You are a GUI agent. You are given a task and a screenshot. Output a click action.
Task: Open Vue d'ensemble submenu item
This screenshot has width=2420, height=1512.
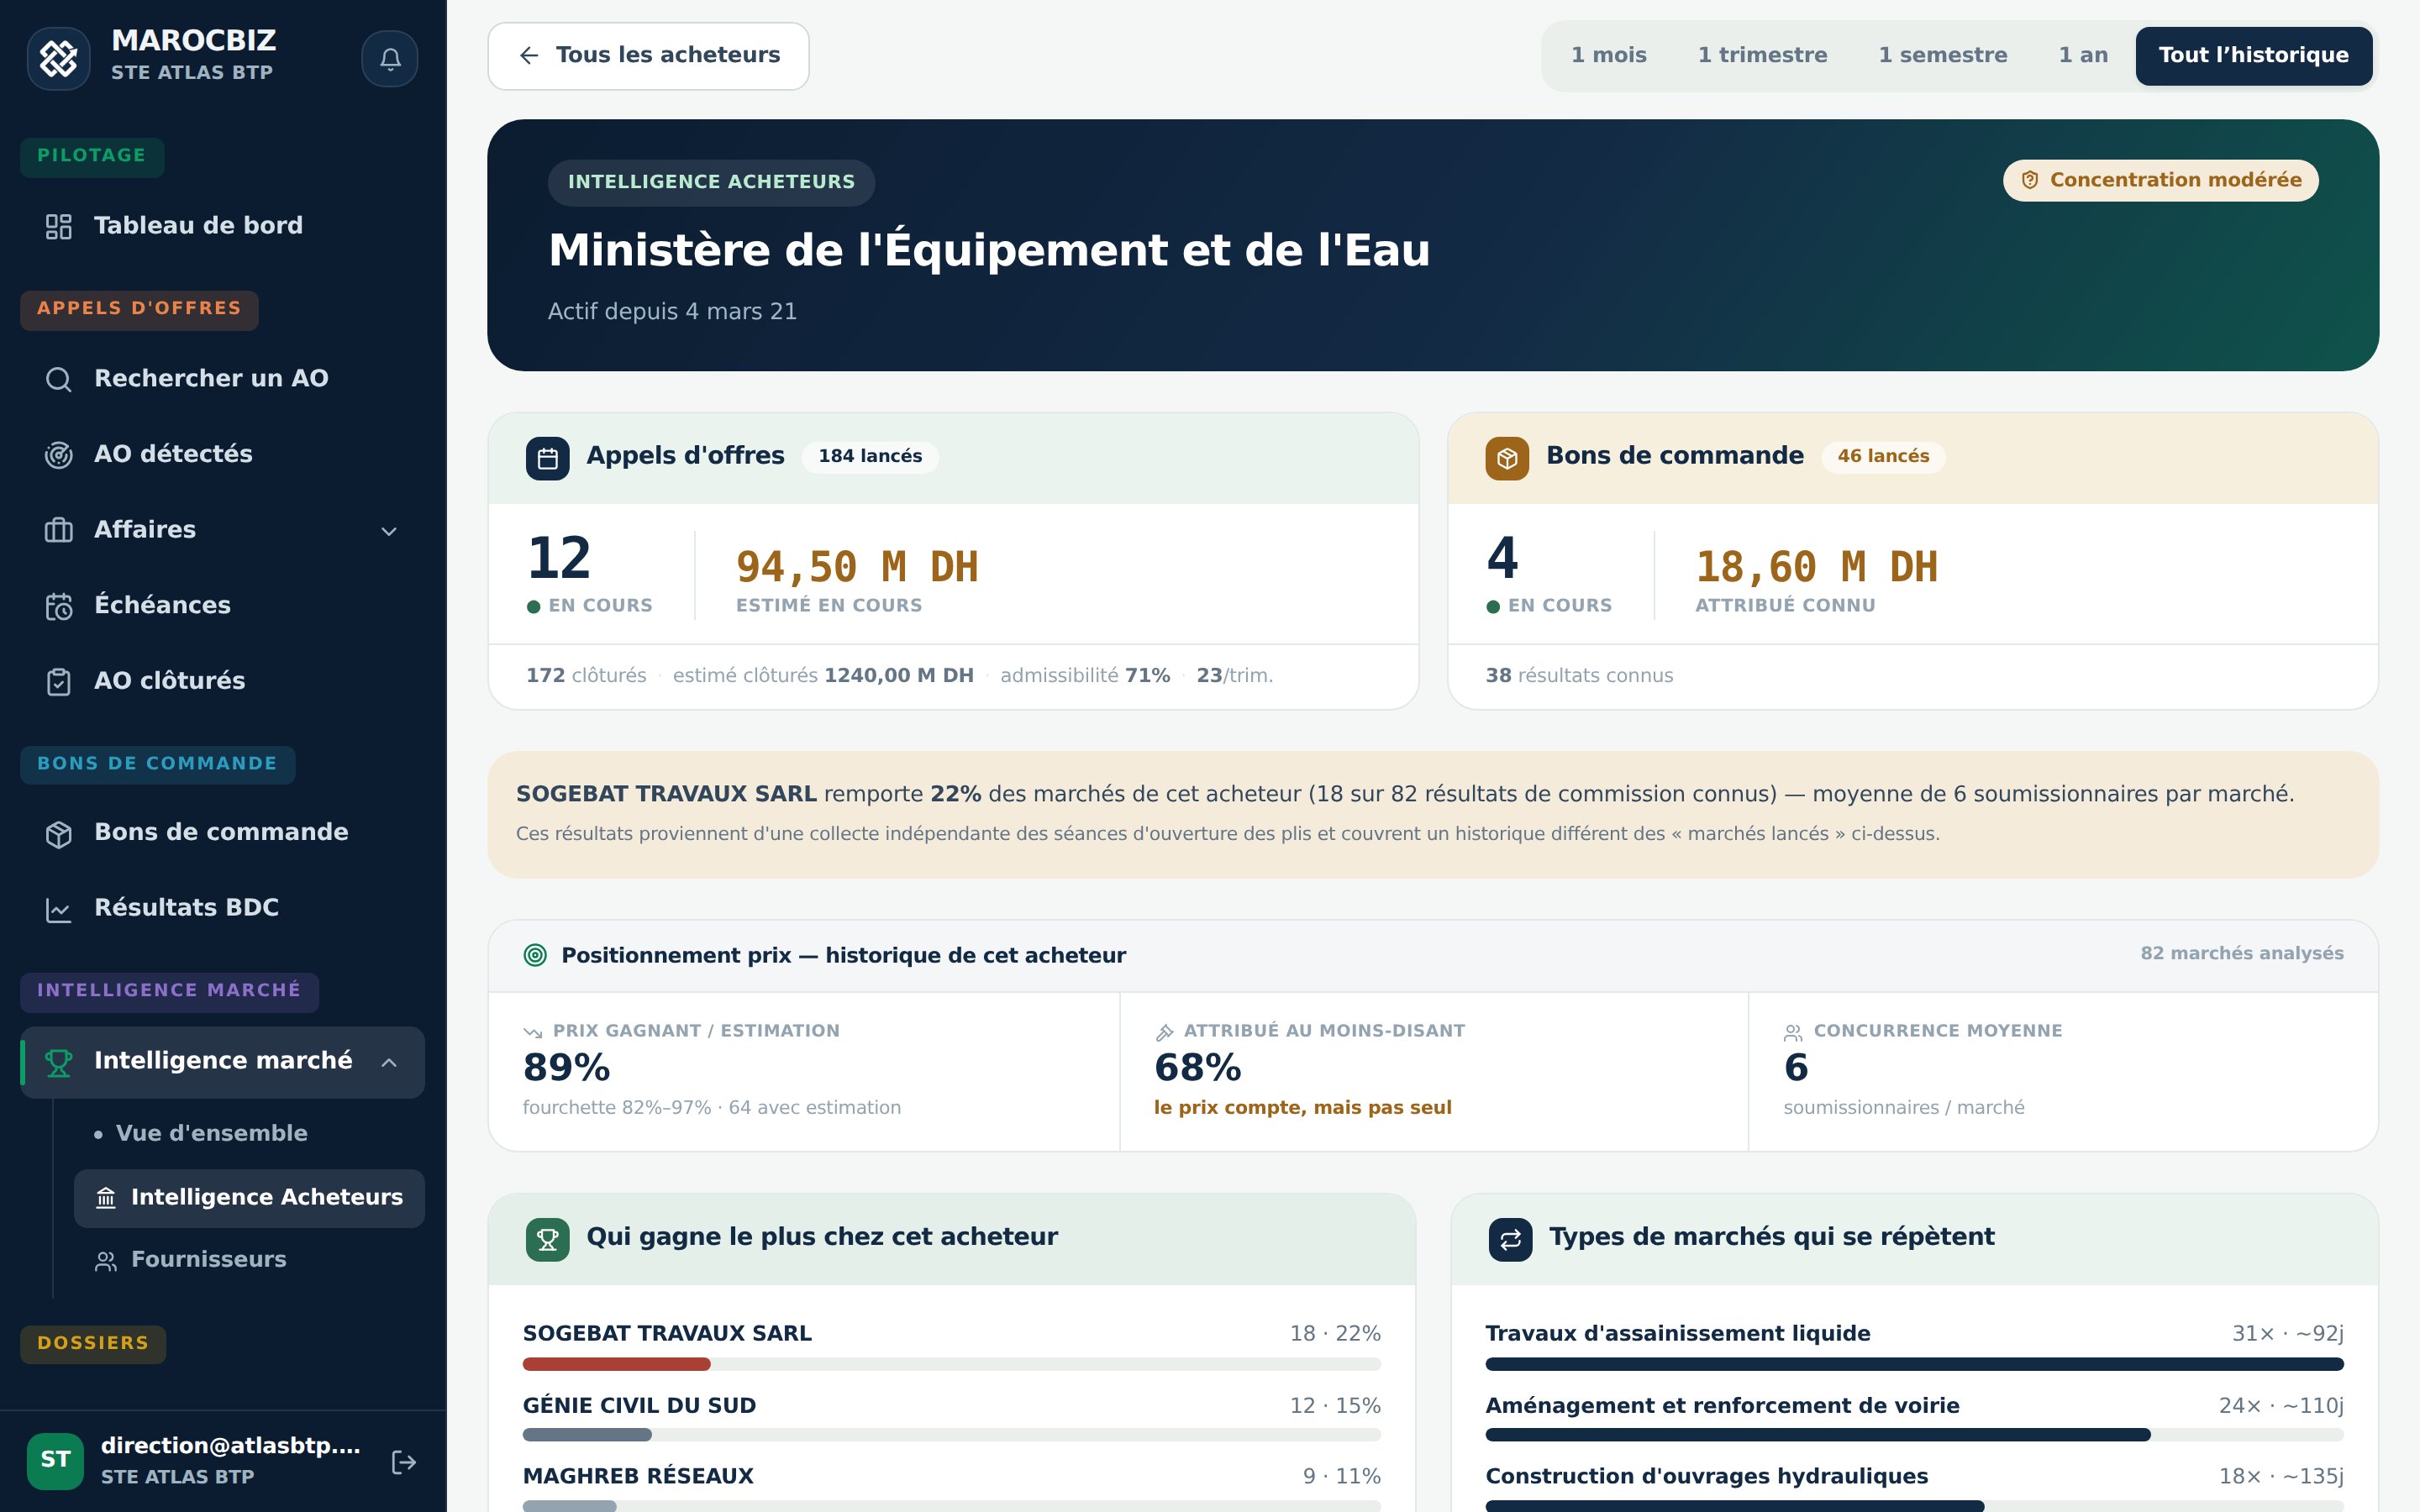[248, 1133]
